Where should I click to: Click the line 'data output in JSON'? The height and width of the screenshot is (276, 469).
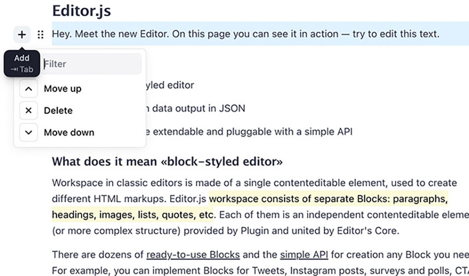198,108
